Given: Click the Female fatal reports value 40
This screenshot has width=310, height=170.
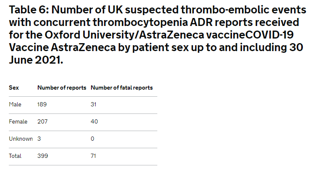Looking at the screenshot, I should click(94, 121).
